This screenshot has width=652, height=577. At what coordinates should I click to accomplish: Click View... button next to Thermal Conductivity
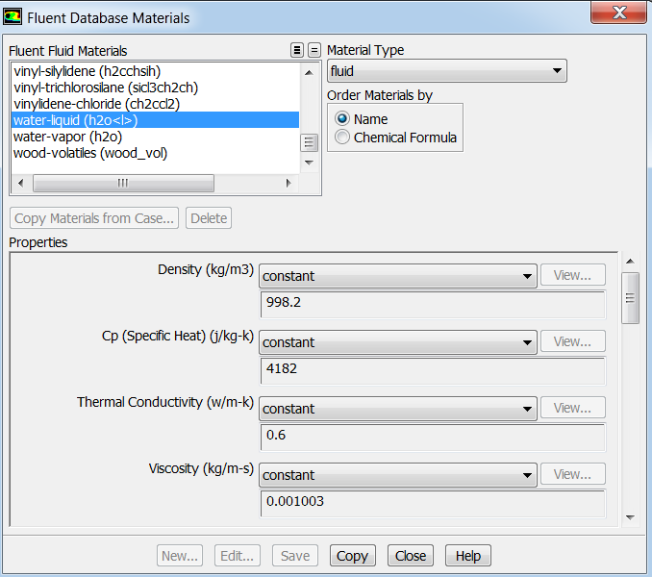click(573, 408)
